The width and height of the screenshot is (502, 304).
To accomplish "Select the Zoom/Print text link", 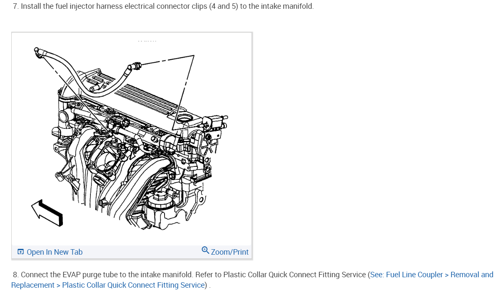I will pos(229,252).
